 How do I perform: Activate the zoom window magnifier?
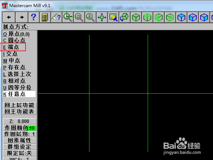(x=79, y=17)
